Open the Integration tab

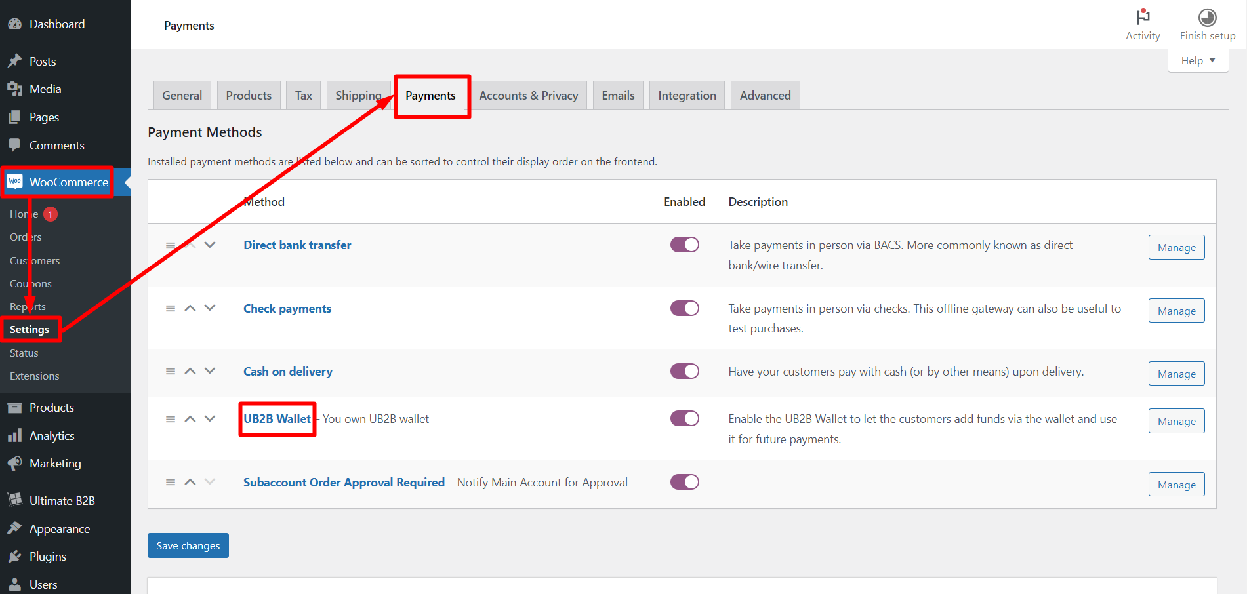(687, 96)
